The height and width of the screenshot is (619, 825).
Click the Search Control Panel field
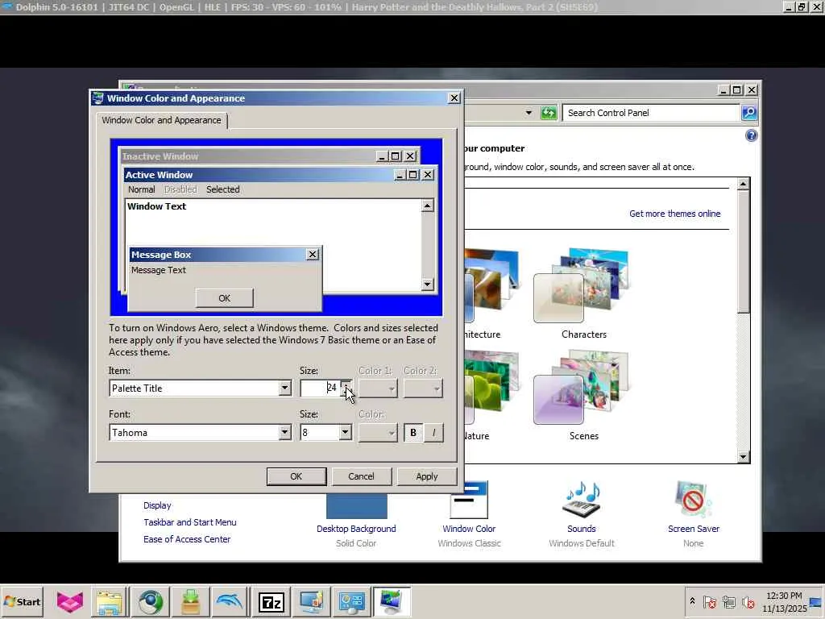click(651, 113)
